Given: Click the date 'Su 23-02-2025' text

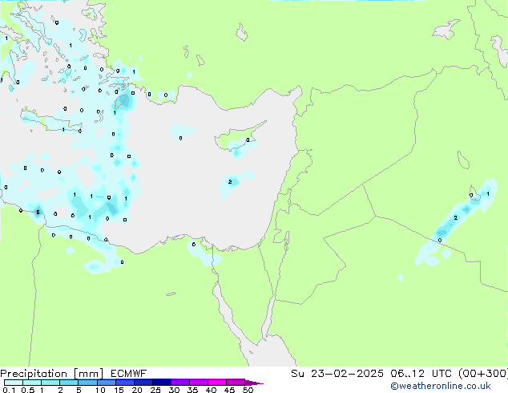Looking at the screenshot, I should (x=337, y=374).
